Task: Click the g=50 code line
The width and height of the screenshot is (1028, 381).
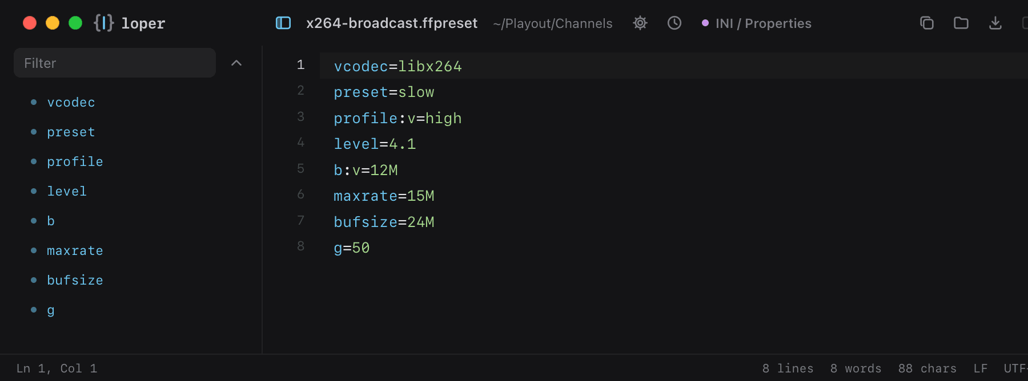Action: point(352,248)
